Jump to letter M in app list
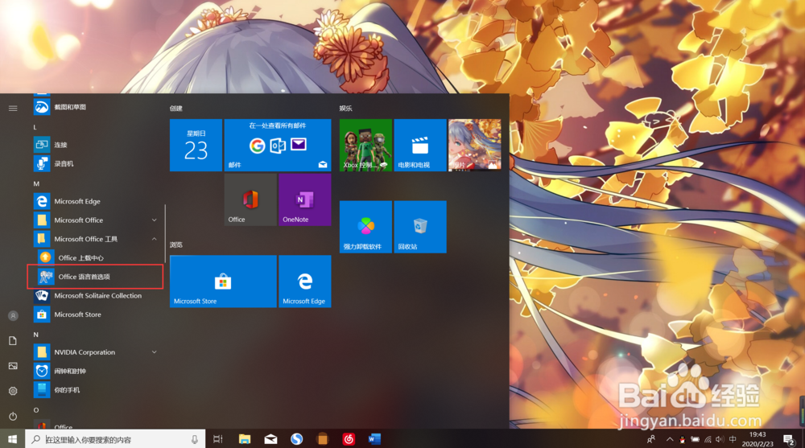The width and height of the screenshot is (805, 448). [36, 183]
